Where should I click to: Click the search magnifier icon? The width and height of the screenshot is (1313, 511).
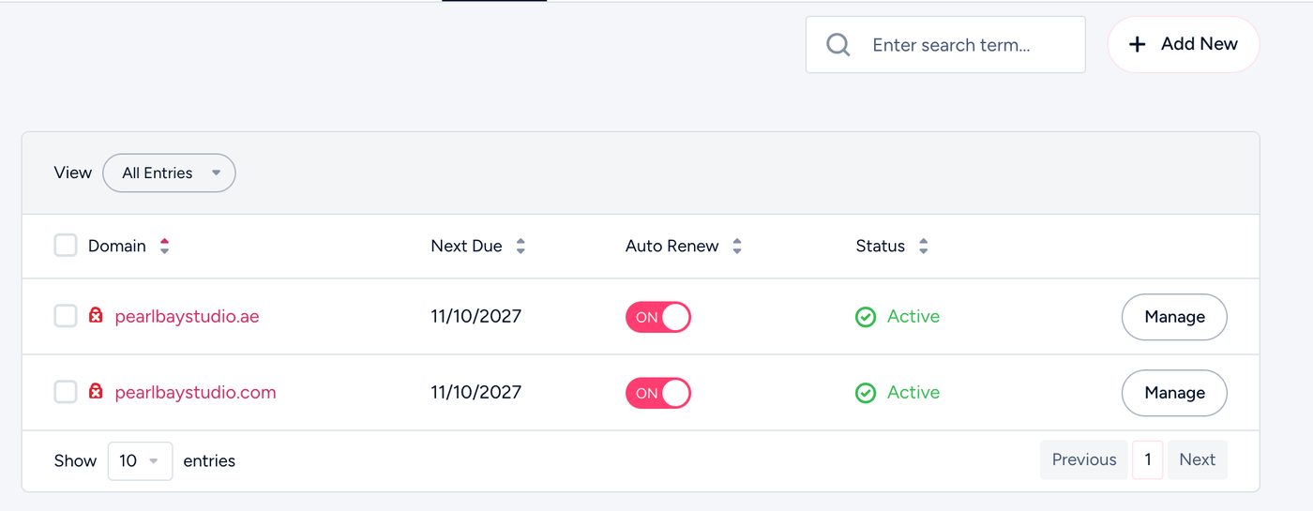point(838,45)
